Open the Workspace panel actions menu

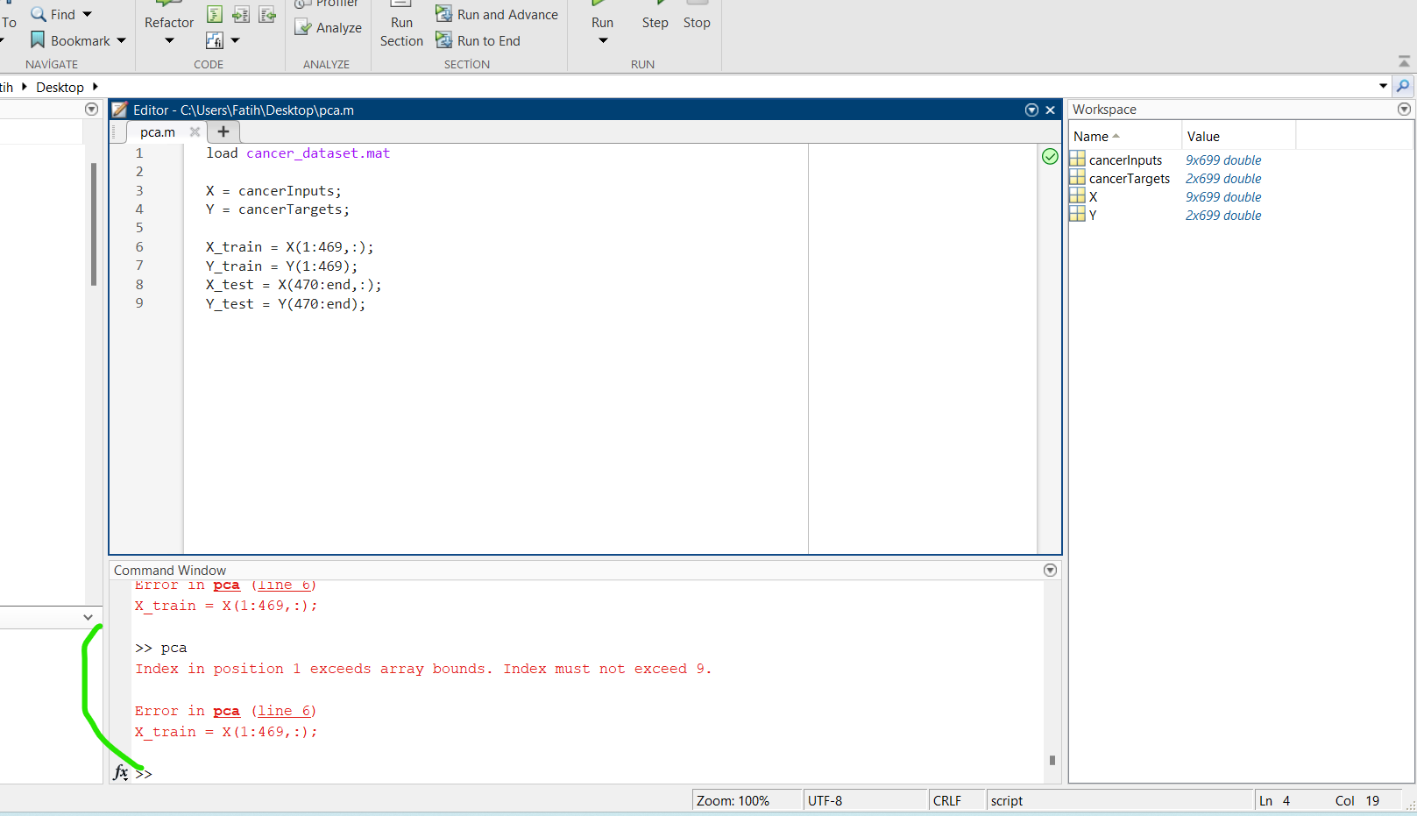[1404, 110]
